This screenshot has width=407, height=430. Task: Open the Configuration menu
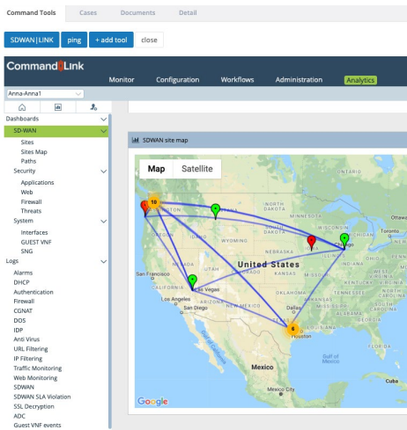point(178,80)
